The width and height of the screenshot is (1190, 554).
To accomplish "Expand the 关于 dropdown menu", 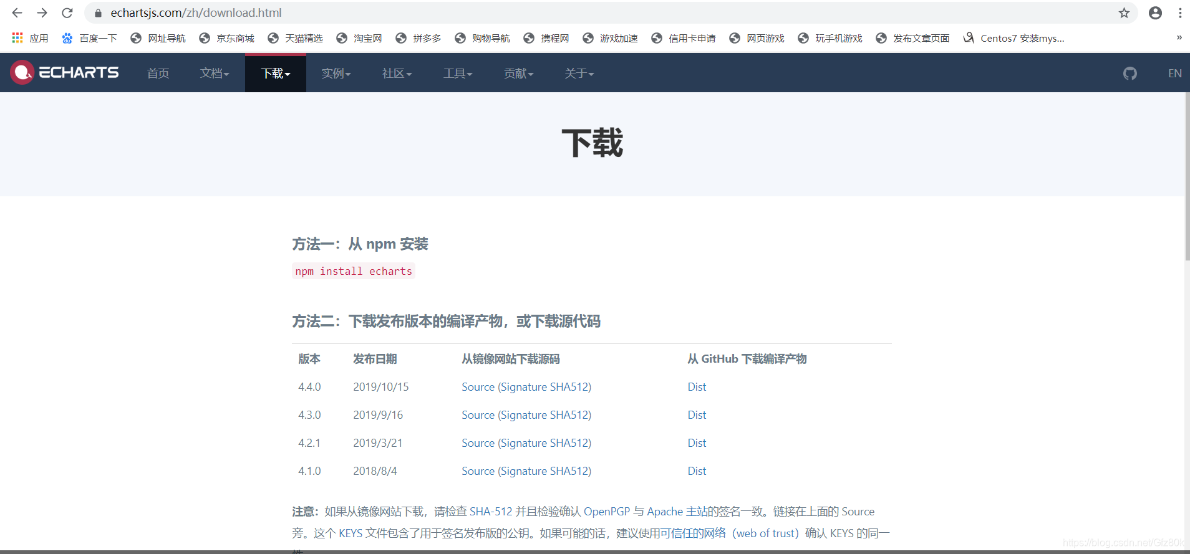I will click(579, 74).
